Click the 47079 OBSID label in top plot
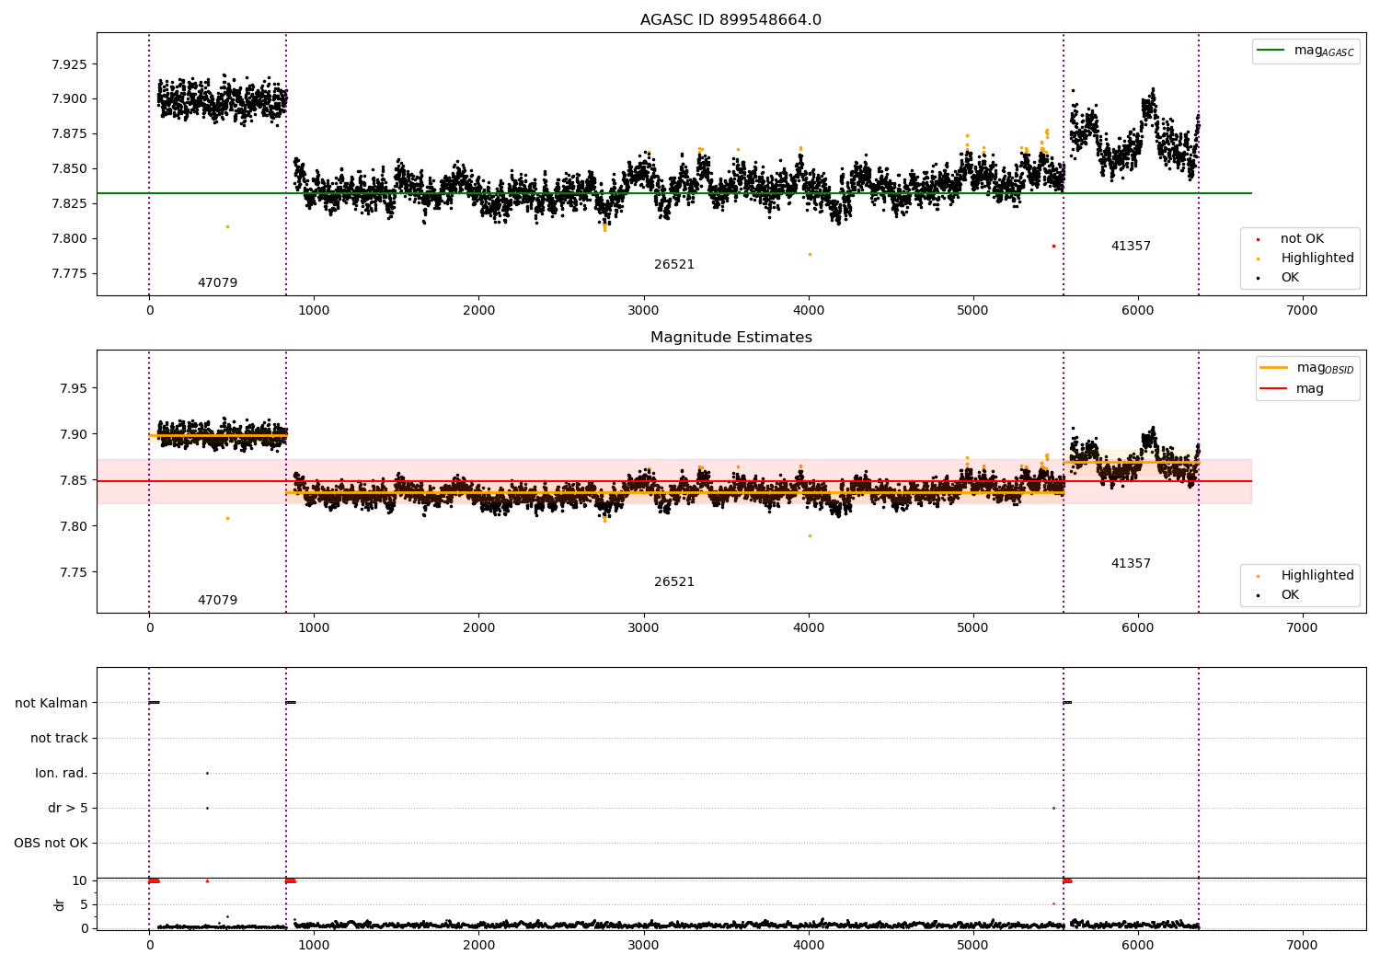The height and width of the screenshot is (966, 1380). (x=217, y=283)
